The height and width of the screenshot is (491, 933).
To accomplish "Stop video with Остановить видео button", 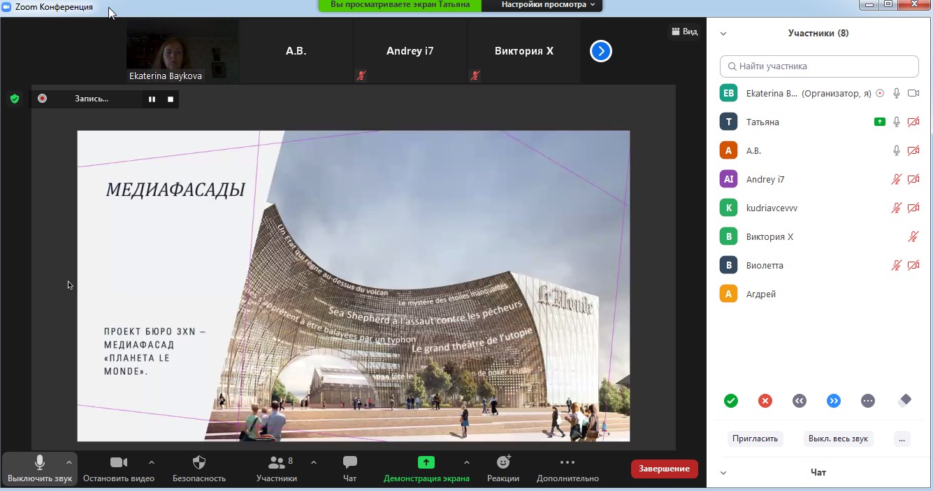I will point(119,469).
